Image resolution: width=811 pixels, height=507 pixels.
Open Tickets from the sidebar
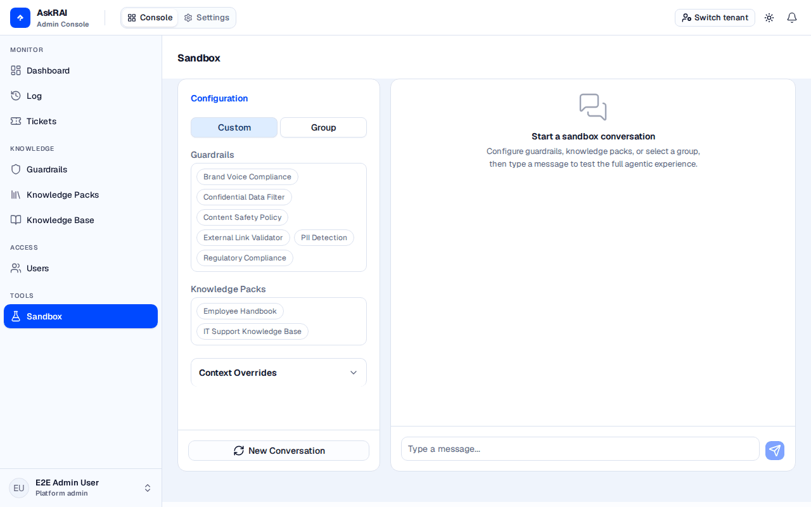point(80,121)
